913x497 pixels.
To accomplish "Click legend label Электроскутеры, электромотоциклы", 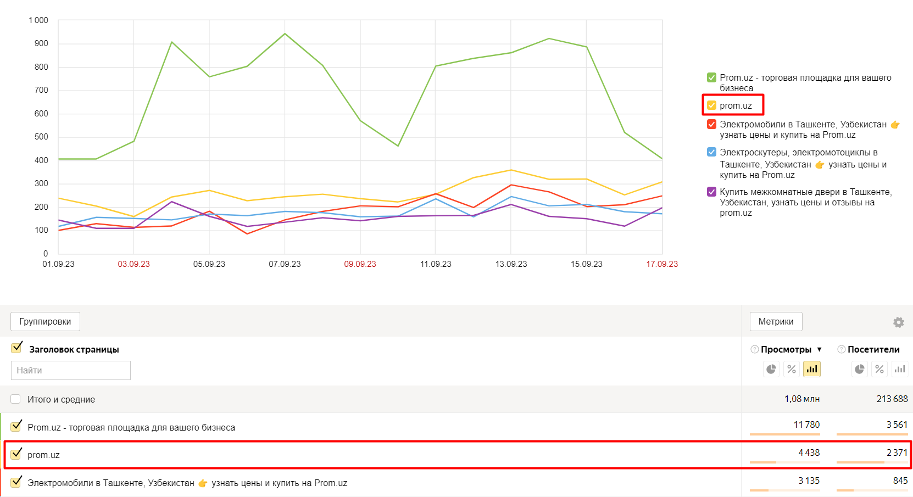I will click(x=803, y=163).
